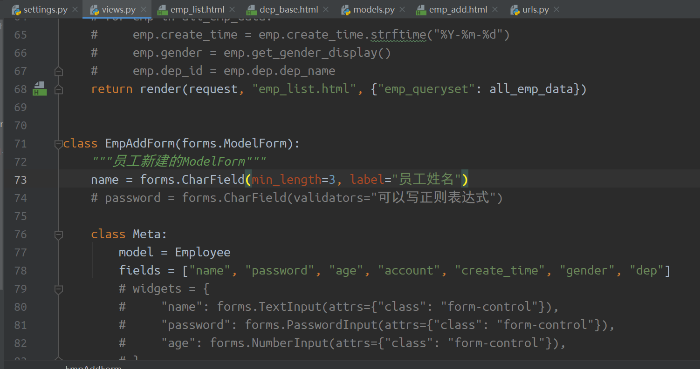Click line number 71 in the gutter

[x=21, y=143]
